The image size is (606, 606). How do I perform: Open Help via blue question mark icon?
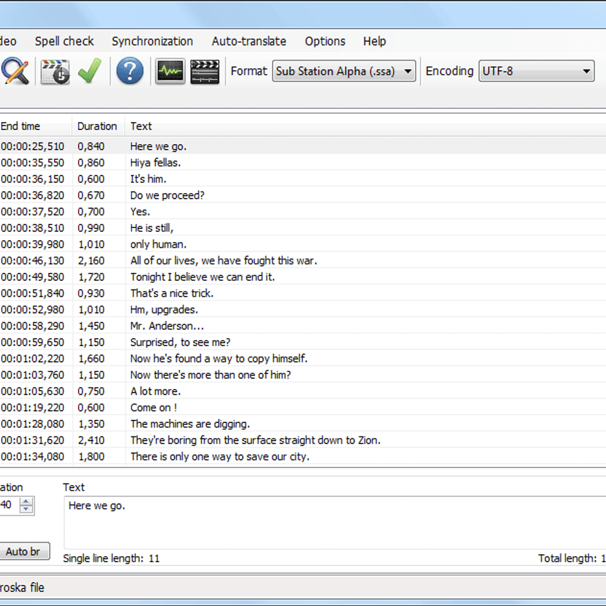130,72
